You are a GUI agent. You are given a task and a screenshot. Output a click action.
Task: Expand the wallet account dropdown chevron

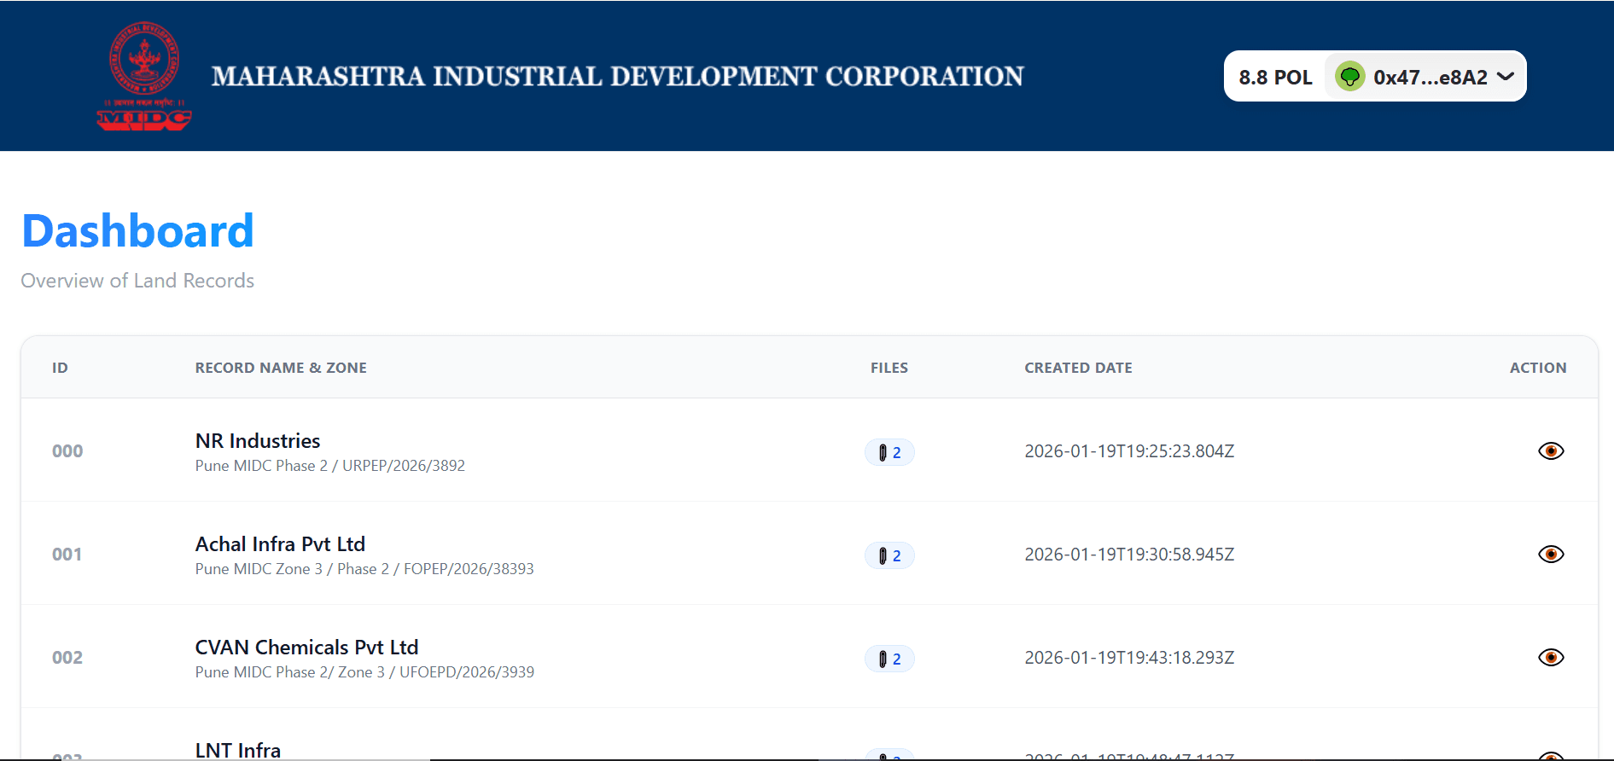coord(1506,77)
